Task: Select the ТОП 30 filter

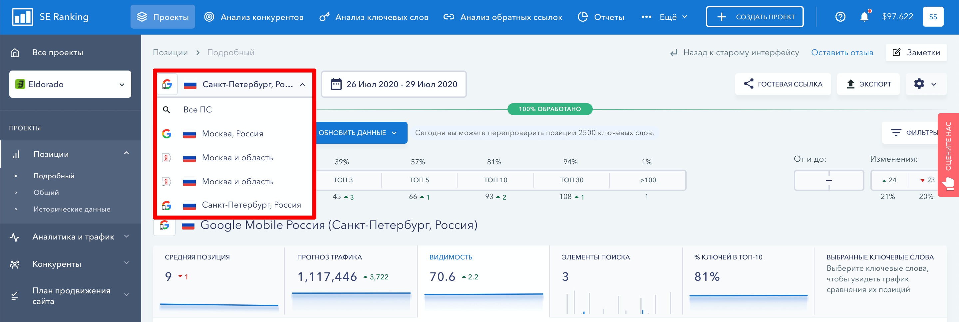Action: tap(572, 180)
